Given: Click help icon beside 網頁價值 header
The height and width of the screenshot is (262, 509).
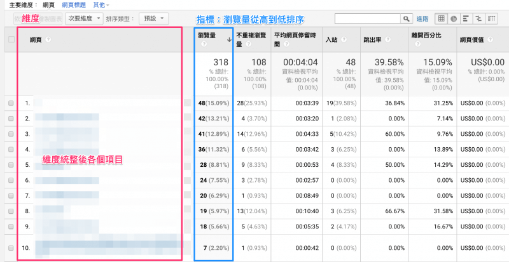Looking at the screenshot, I should [489, 40].
